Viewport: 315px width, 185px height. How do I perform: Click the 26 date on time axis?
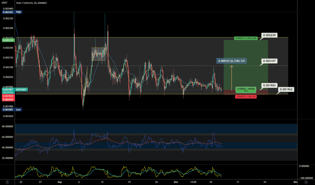(x=156, y=182)
